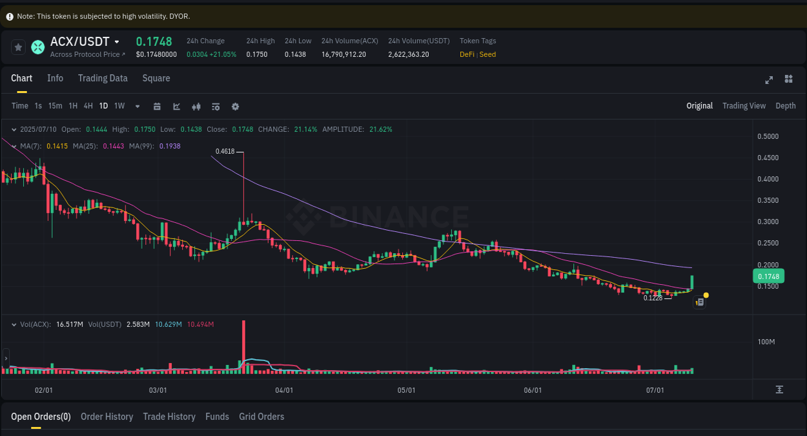The width and height of the screenshot is (807, 436).
Task: Open the ACX/USDT pair selector dropdown
Action: (x=117, y=41)
